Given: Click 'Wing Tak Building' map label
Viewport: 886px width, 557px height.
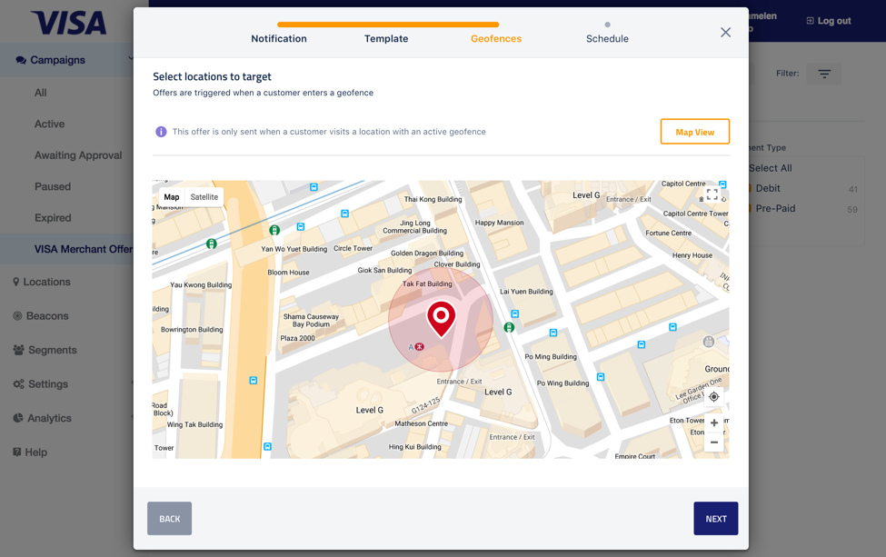Looking at the screenshot, I should coord(195,425).
